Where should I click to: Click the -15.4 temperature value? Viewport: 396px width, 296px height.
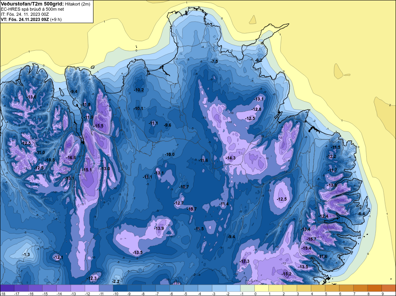point(307,248)
